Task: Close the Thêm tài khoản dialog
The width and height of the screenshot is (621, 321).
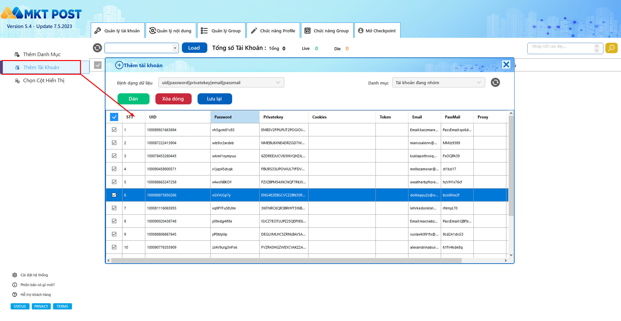Action: point(506,65)
